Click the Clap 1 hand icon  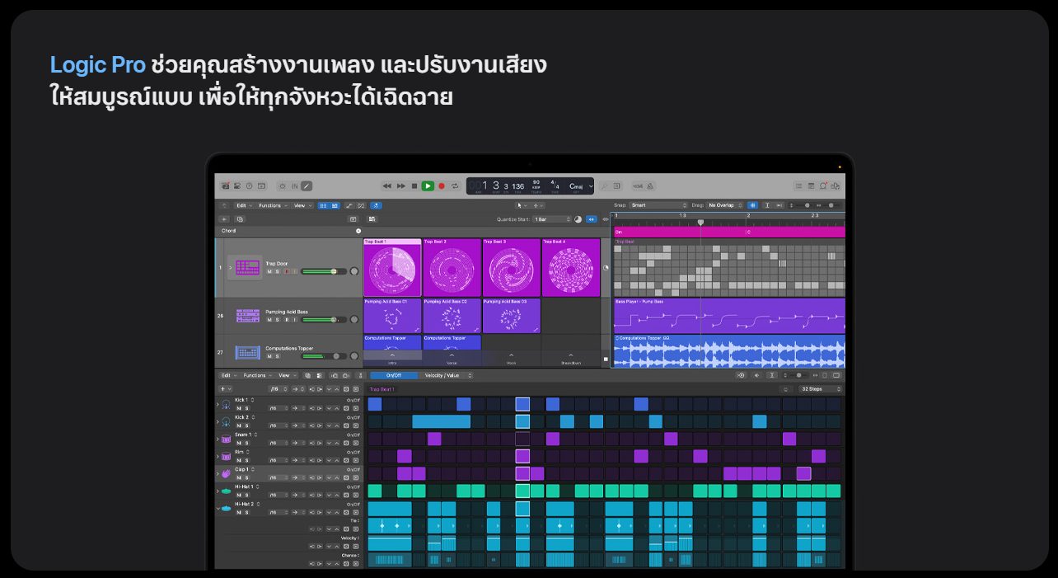226,473
